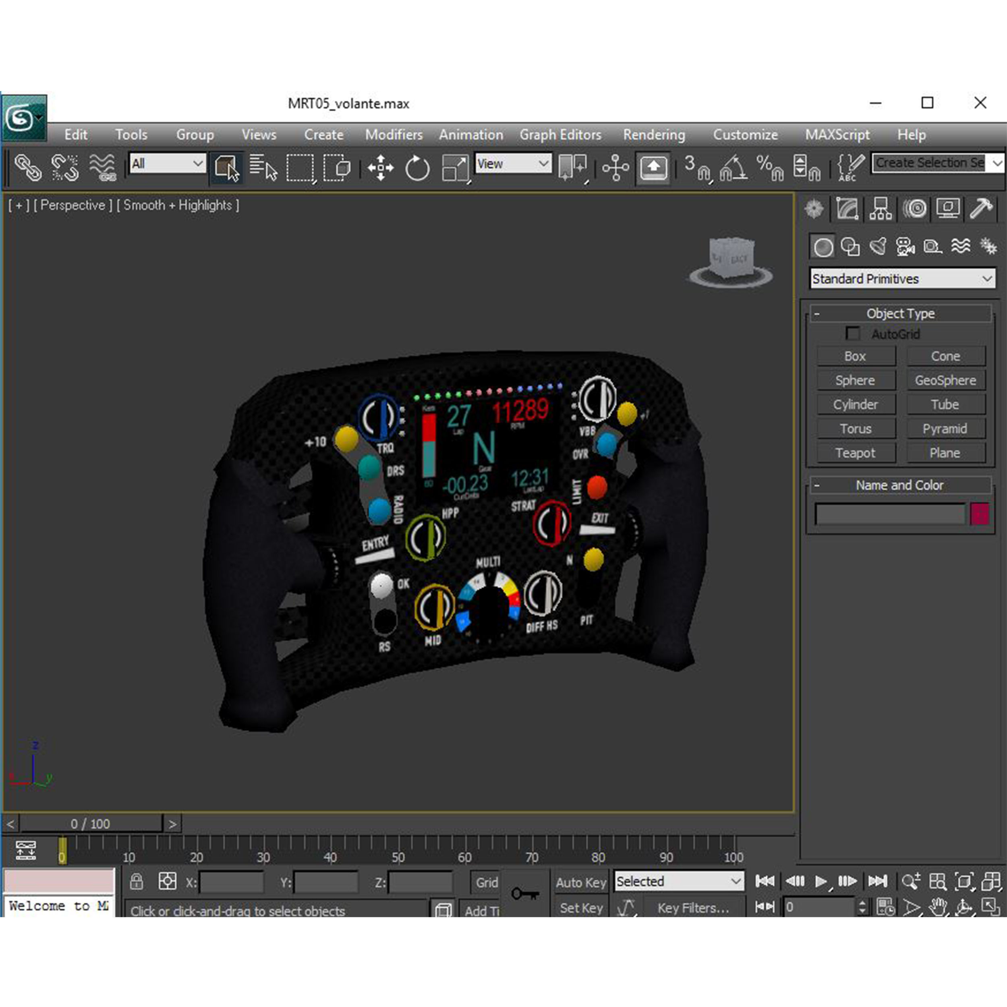Click the 0 / 100 time slider
The image size is (1007, 1007).
91,824
